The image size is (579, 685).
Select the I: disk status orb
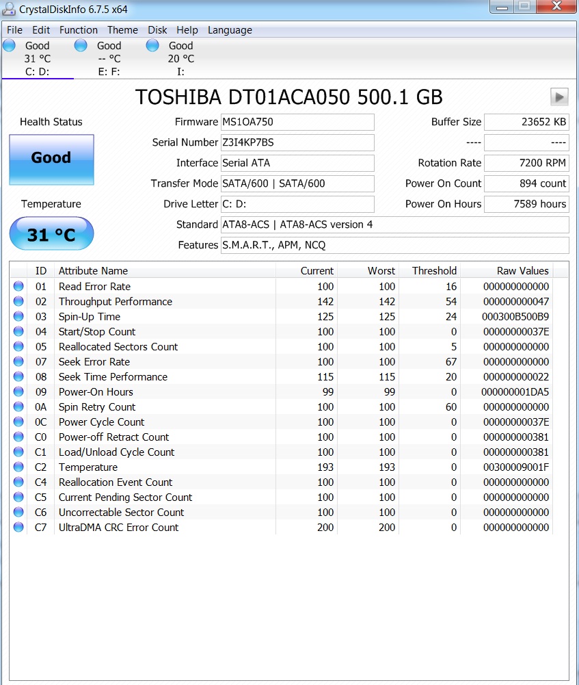152,46
